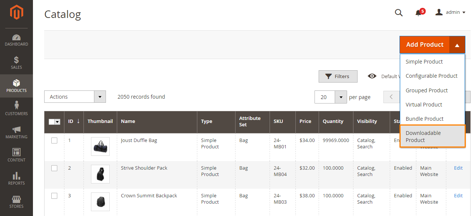
Task: Collapse the Add Product arrow toggle
Action: pos(457,45)
